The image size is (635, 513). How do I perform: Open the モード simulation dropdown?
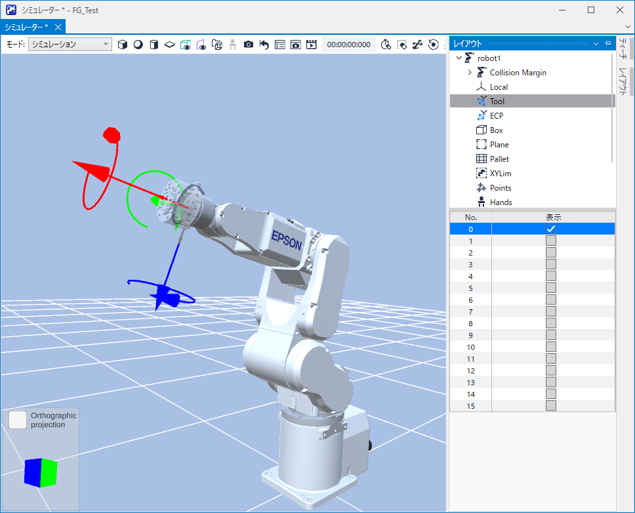point(70,45)
